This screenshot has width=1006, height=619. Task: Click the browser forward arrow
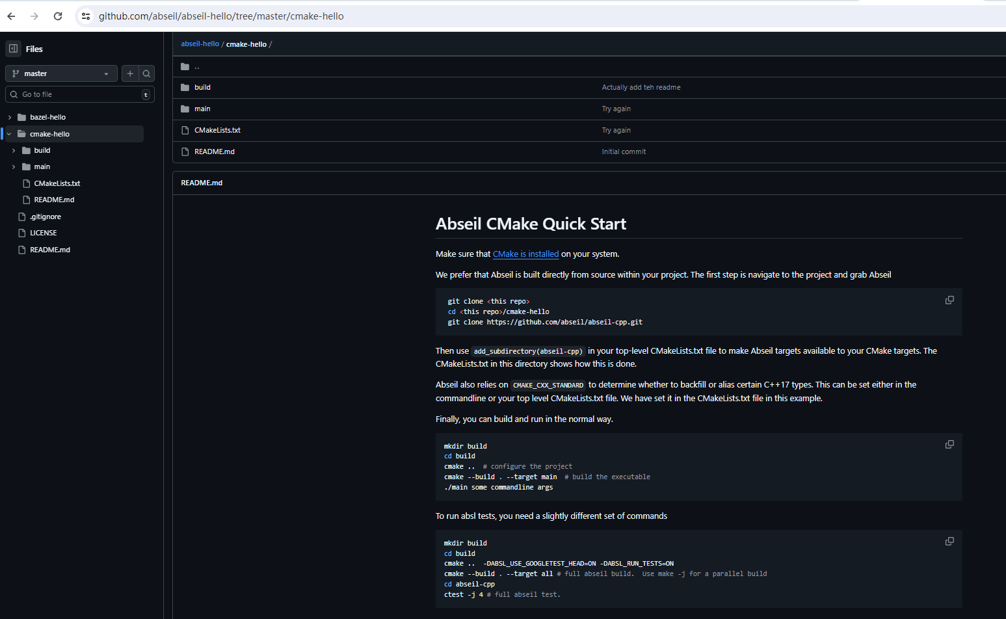(x=34, y=16)
